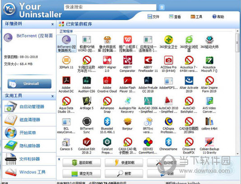The height and width of the screenshot is (184, 241).
Task: Select ACDSee Pro 10 icon
Action: coord(168,60)
